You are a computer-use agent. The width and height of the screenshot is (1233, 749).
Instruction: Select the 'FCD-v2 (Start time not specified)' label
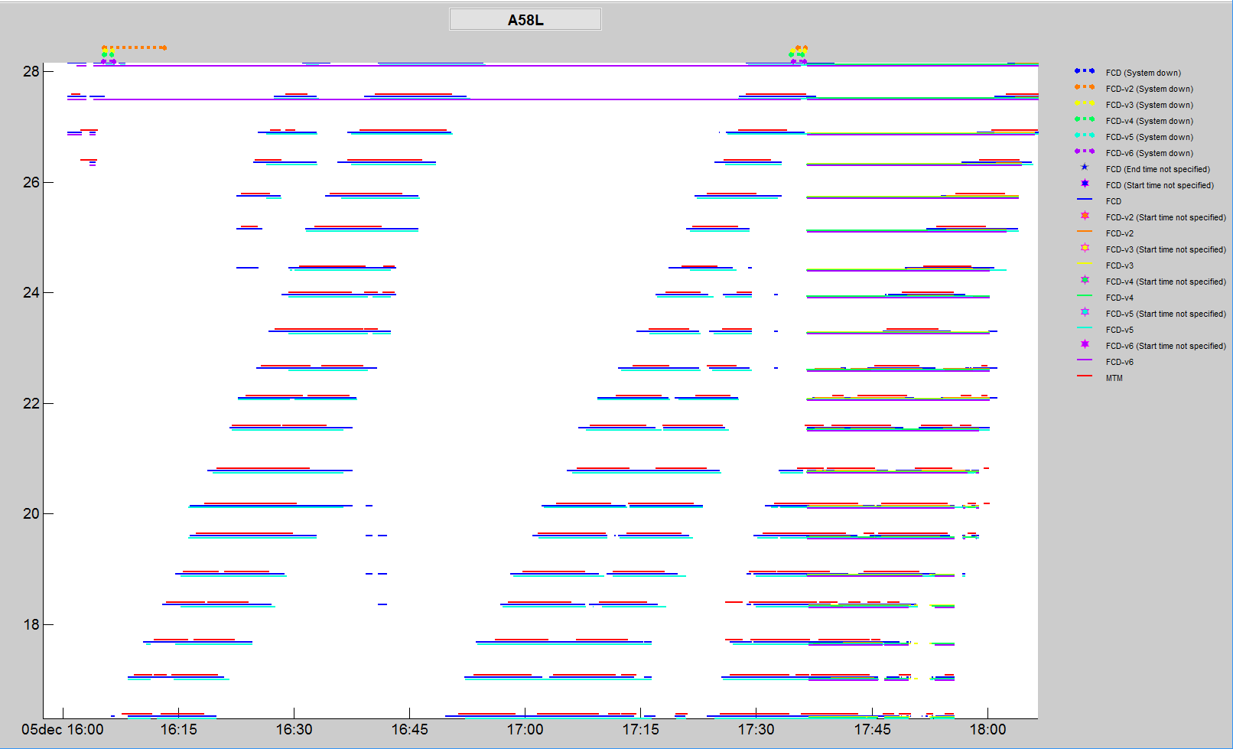1166,217
